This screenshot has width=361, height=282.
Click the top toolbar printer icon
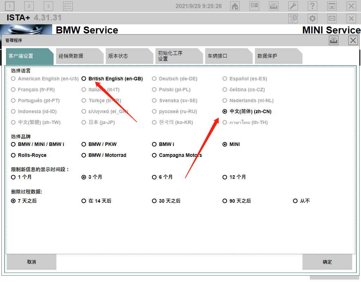pyautogui.click(x=274, y=6)
